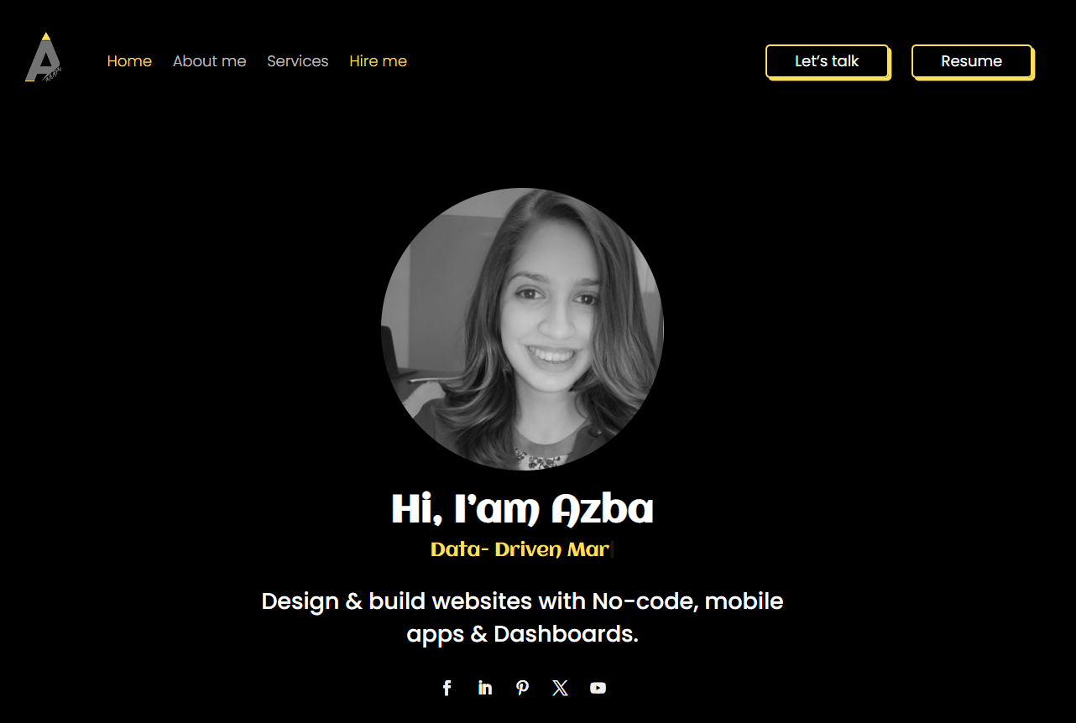Screen dimensions: 1076x723
Task: Click the word "mobile" in the description
Action: tap(744, 601)
